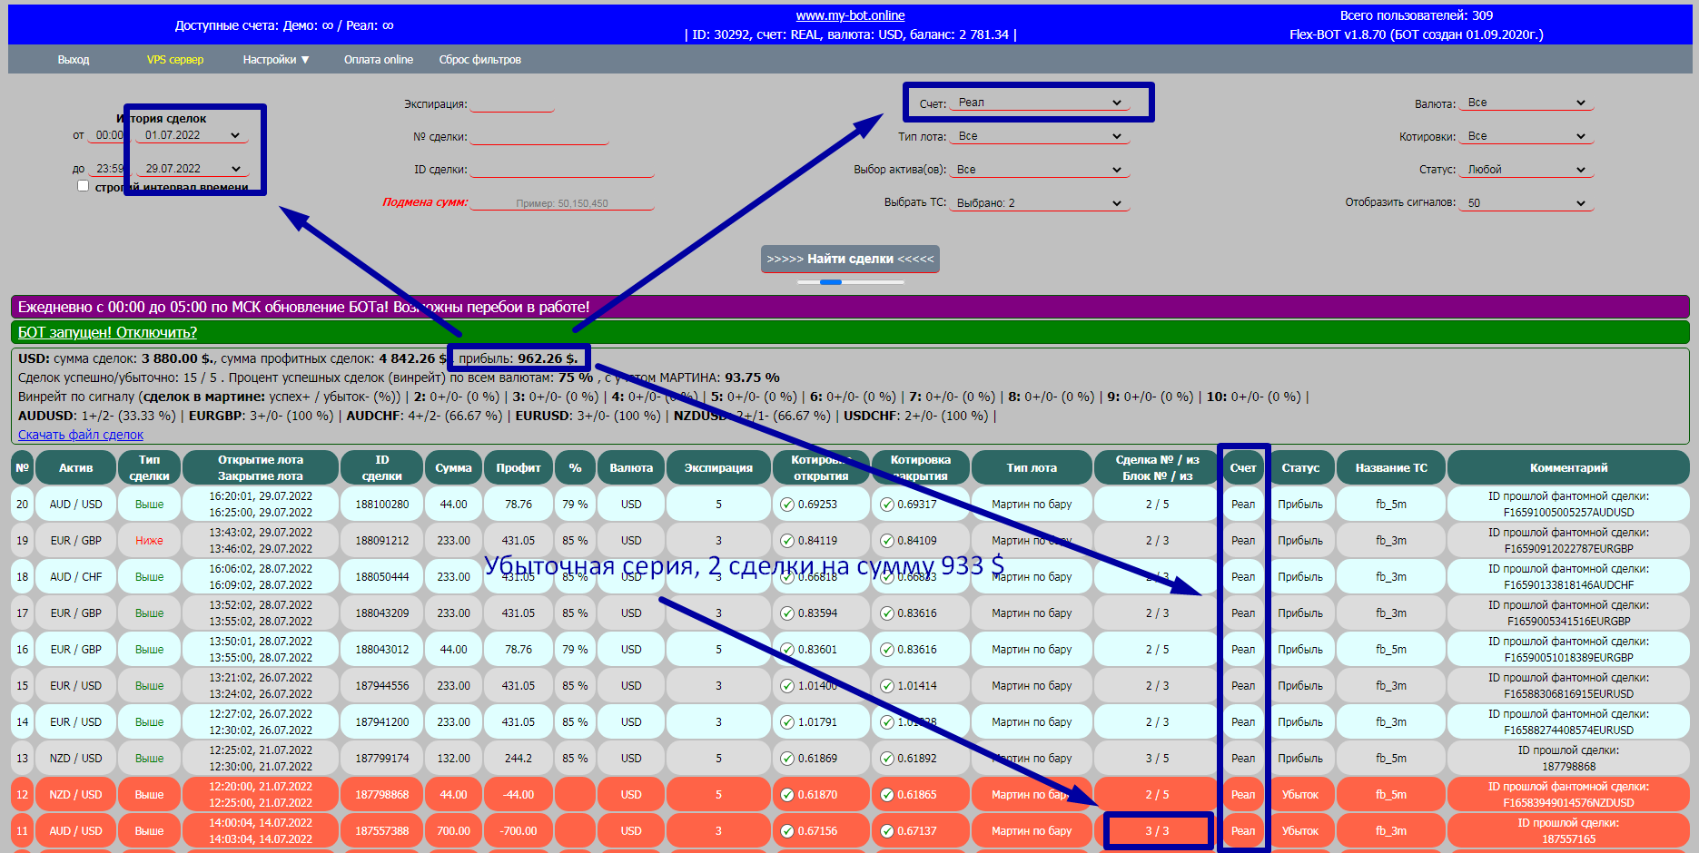Click checkmark icon beside opening quote 0.61869
This screenshot has height=853, width=1699.
pos(787,759)
